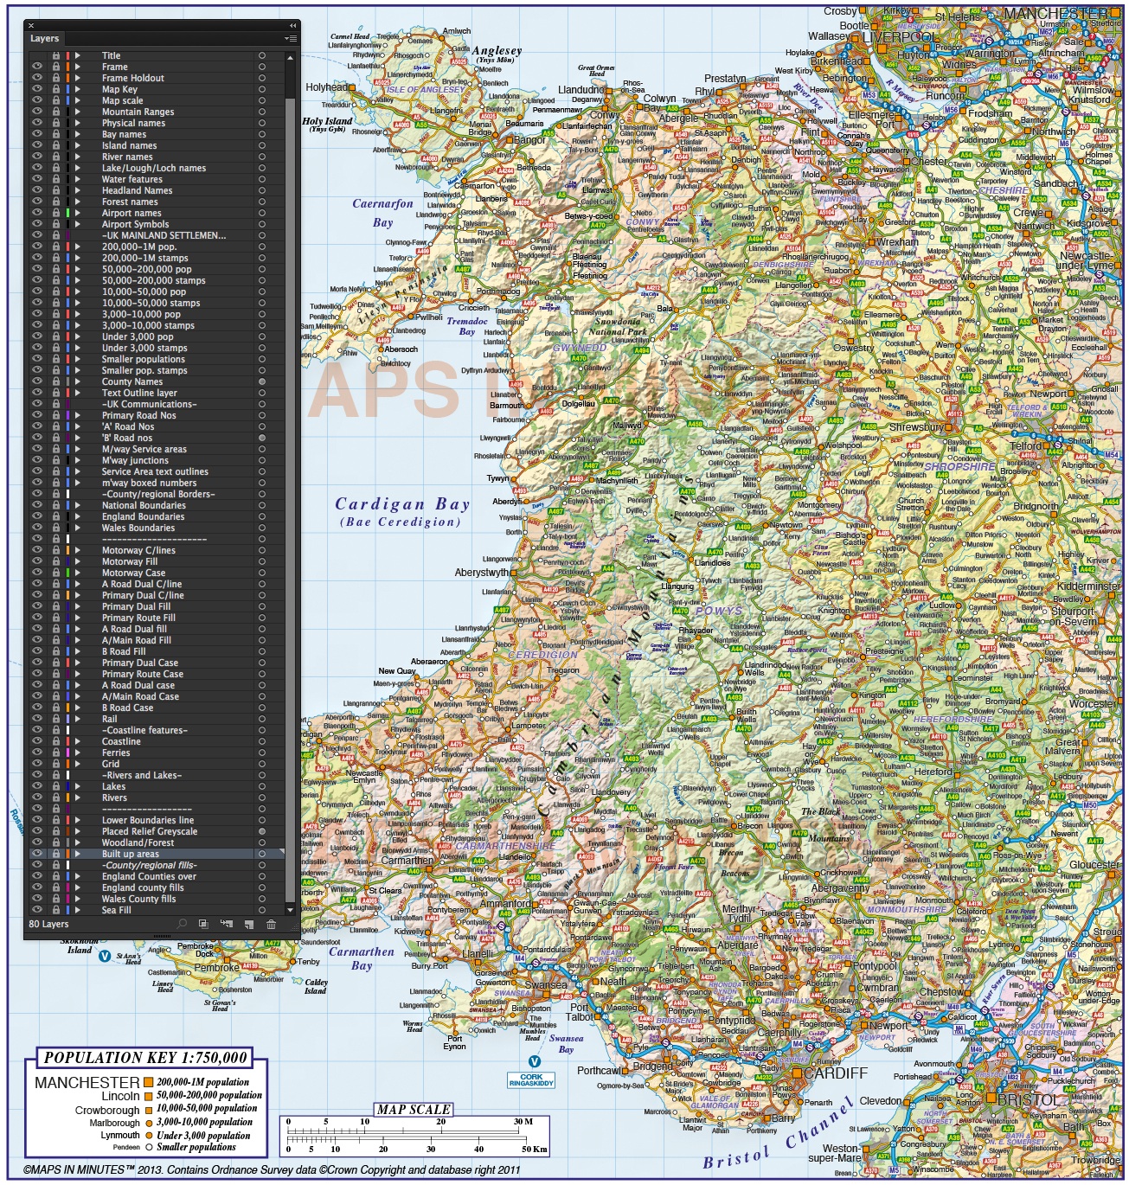Open the Layers panel flyout menu
This screenshot has height=1185, width=1129.
coord(292,38)
